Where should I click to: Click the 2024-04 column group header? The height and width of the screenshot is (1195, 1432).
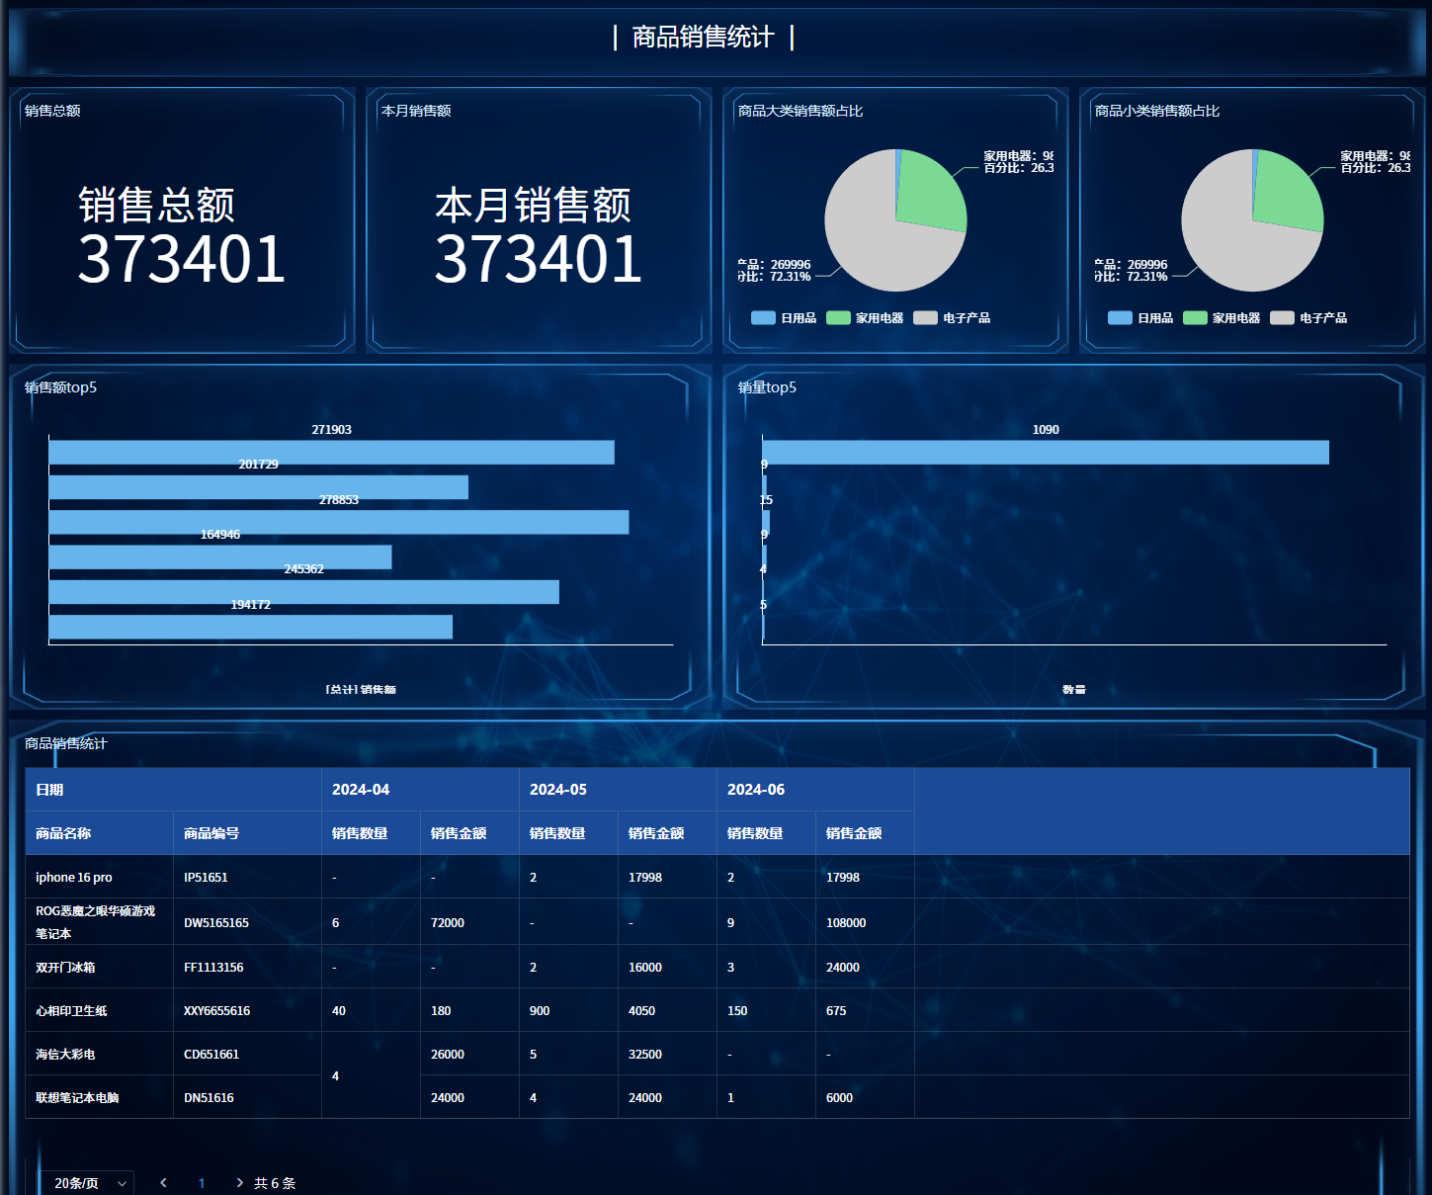[x=361, y=790]
